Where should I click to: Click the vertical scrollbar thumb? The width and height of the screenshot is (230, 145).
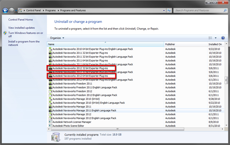(226, 80)
